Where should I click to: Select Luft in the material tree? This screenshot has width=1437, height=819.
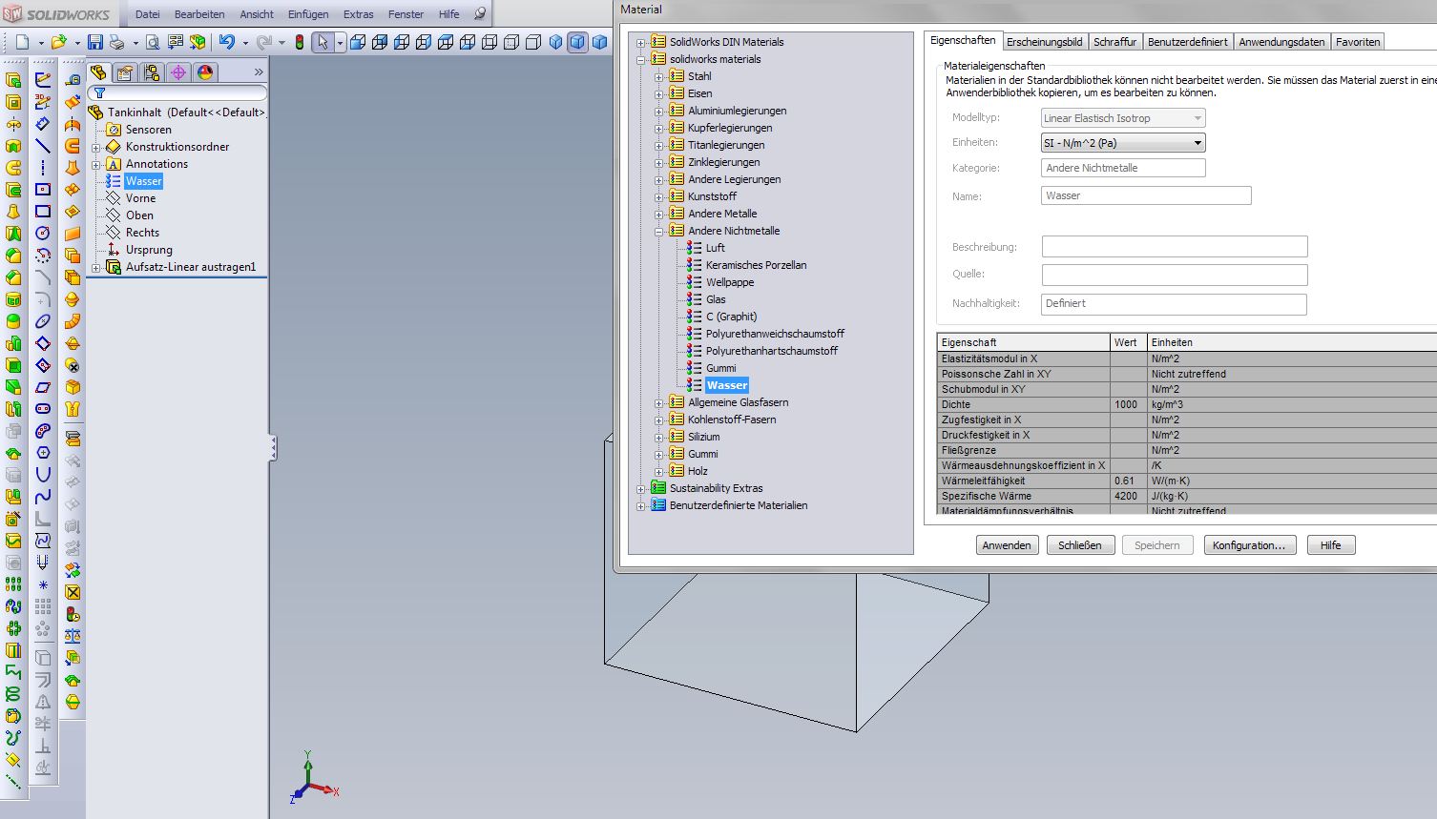(715, 248)
